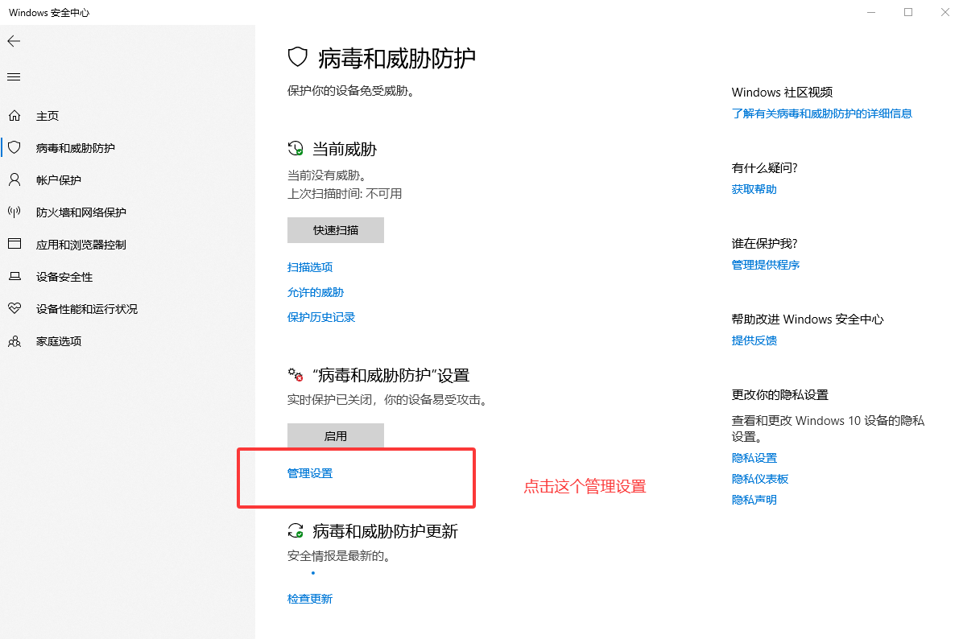Open 家庭选项 section
This screenshot has width=959, height=639.
tap(58, 341)
